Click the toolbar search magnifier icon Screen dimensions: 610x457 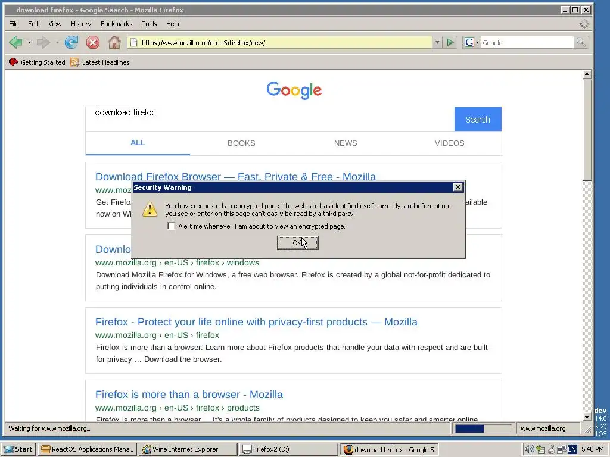click(x=581, y=42)
